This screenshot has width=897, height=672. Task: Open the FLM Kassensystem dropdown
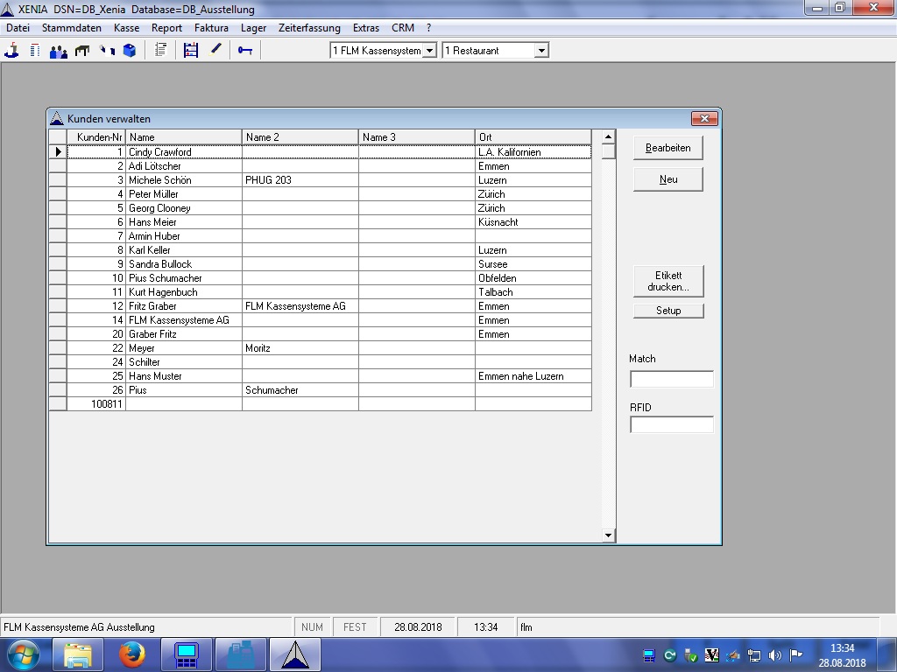click(x=429, y=51)
